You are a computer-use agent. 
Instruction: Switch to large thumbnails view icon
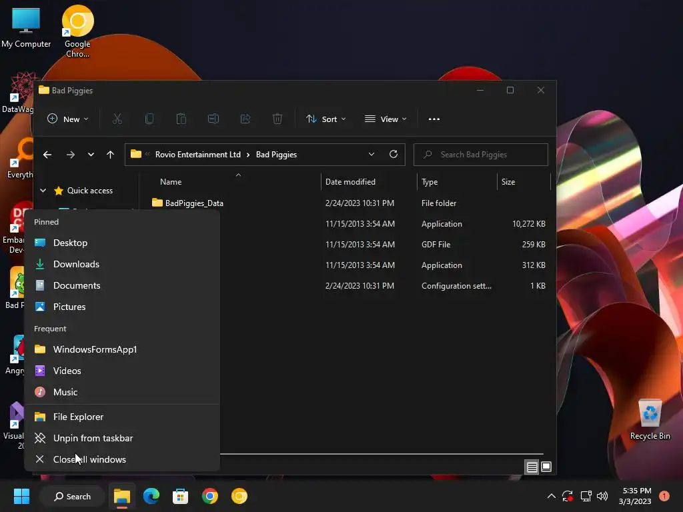546,467
